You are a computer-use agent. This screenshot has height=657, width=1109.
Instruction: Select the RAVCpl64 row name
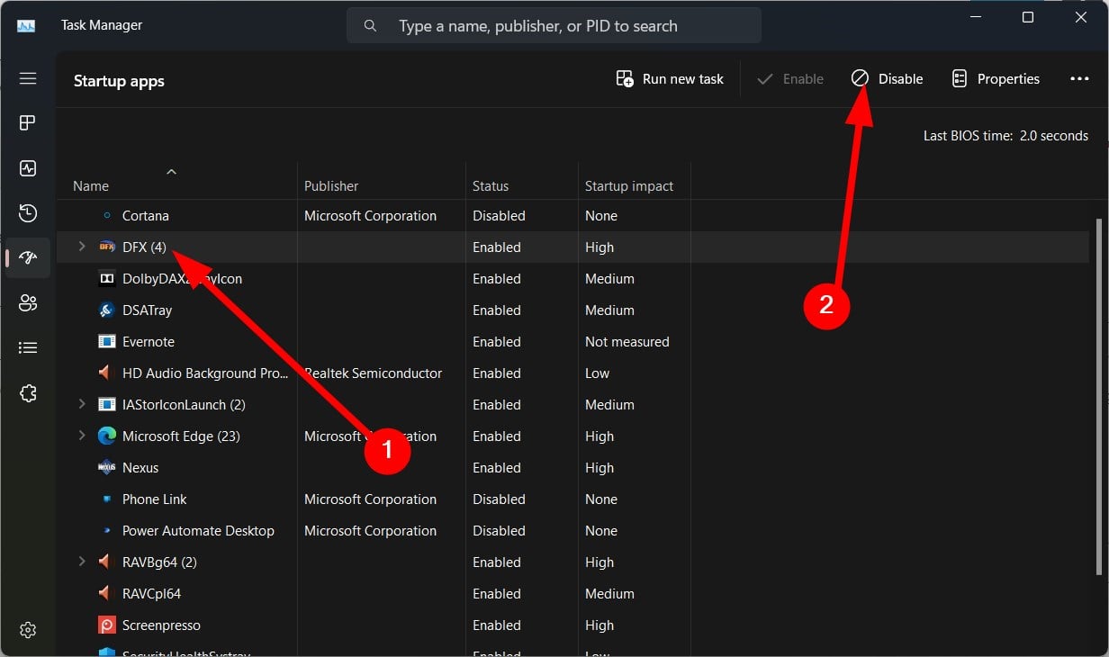click(151, 594)
